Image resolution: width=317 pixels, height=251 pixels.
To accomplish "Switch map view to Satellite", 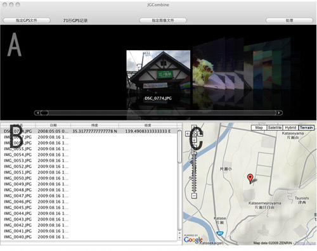I will (x=275, y=127).
